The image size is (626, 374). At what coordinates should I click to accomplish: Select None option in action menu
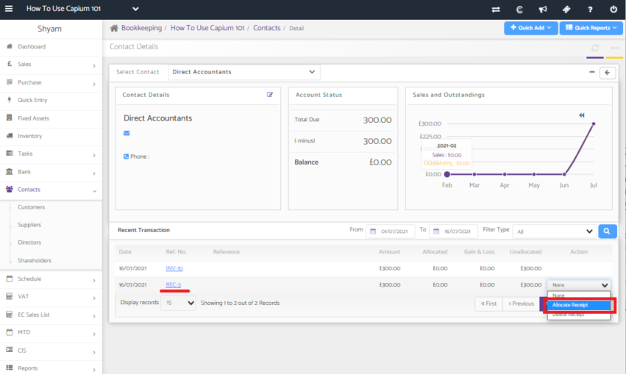pos(579,295)
